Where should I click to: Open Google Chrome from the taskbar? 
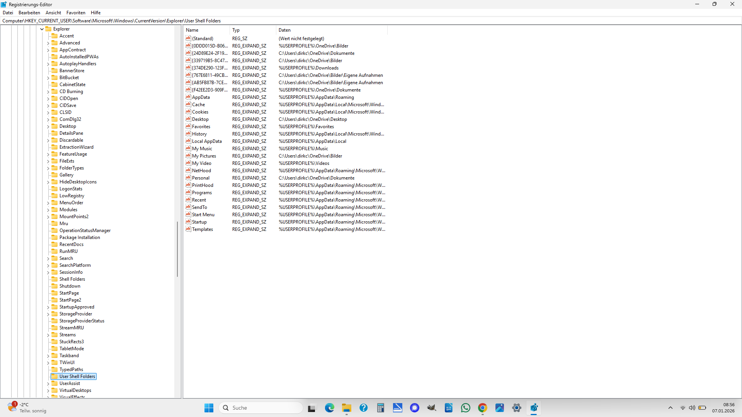pyautogui.click(x=483, y=408)
